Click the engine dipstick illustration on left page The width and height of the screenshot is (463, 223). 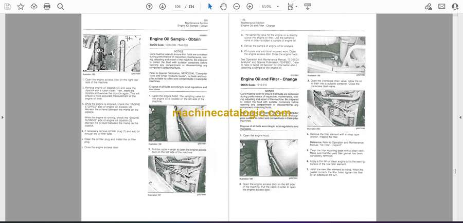[x=112, y=53]
